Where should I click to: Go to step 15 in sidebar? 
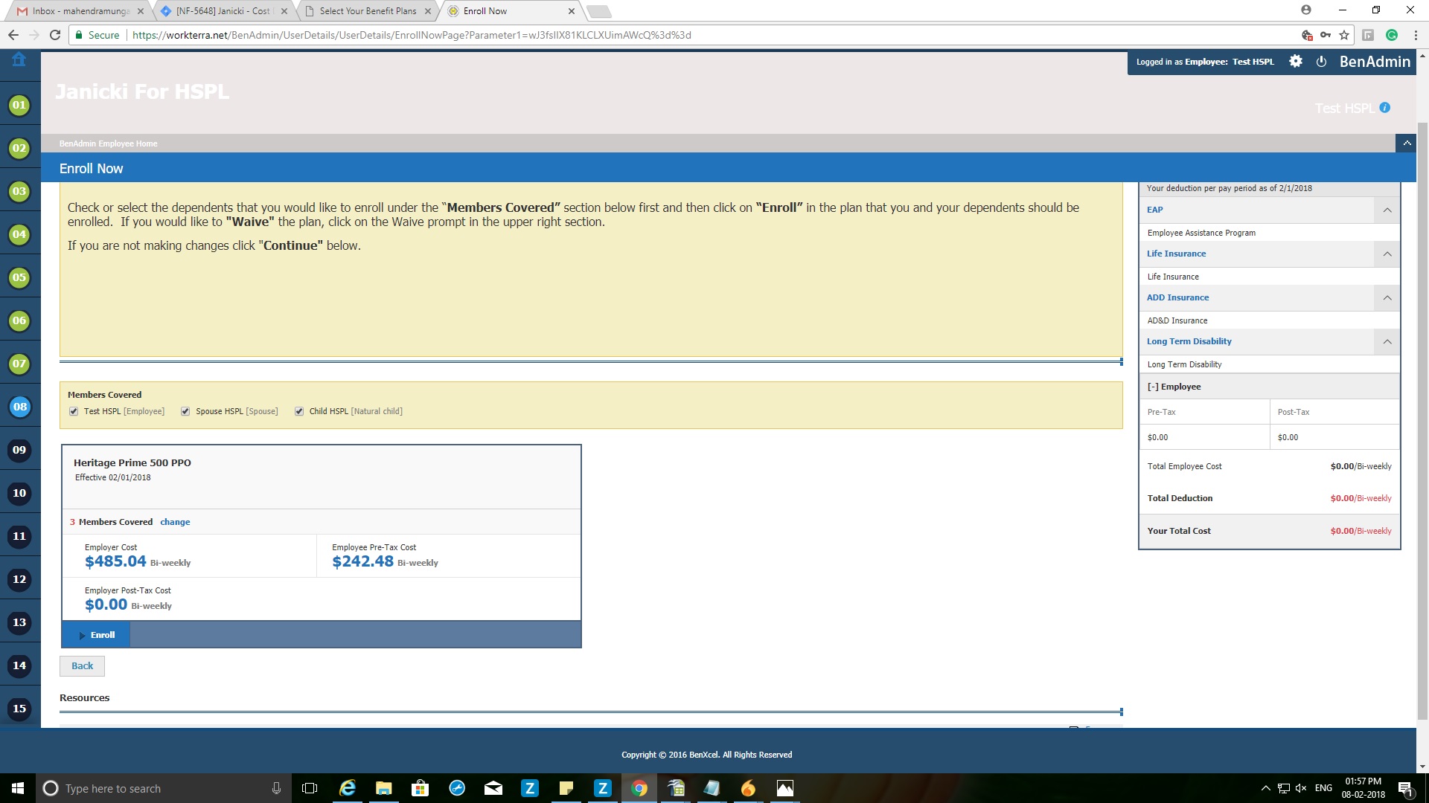pos(19,709)
